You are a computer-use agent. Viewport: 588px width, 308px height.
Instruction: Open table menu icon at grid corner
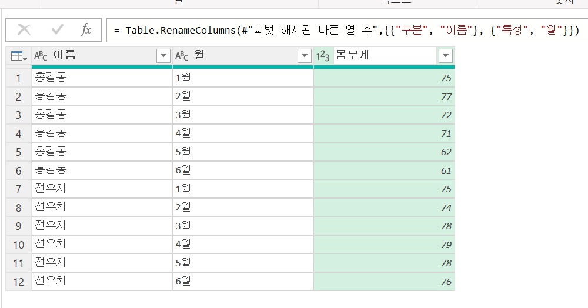19,56
